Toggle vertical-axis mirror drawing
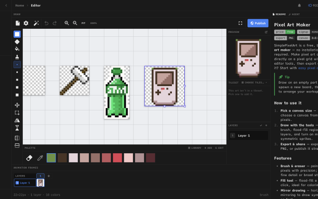The width and height of the screenshot is (318, 199). click(17, 138)
